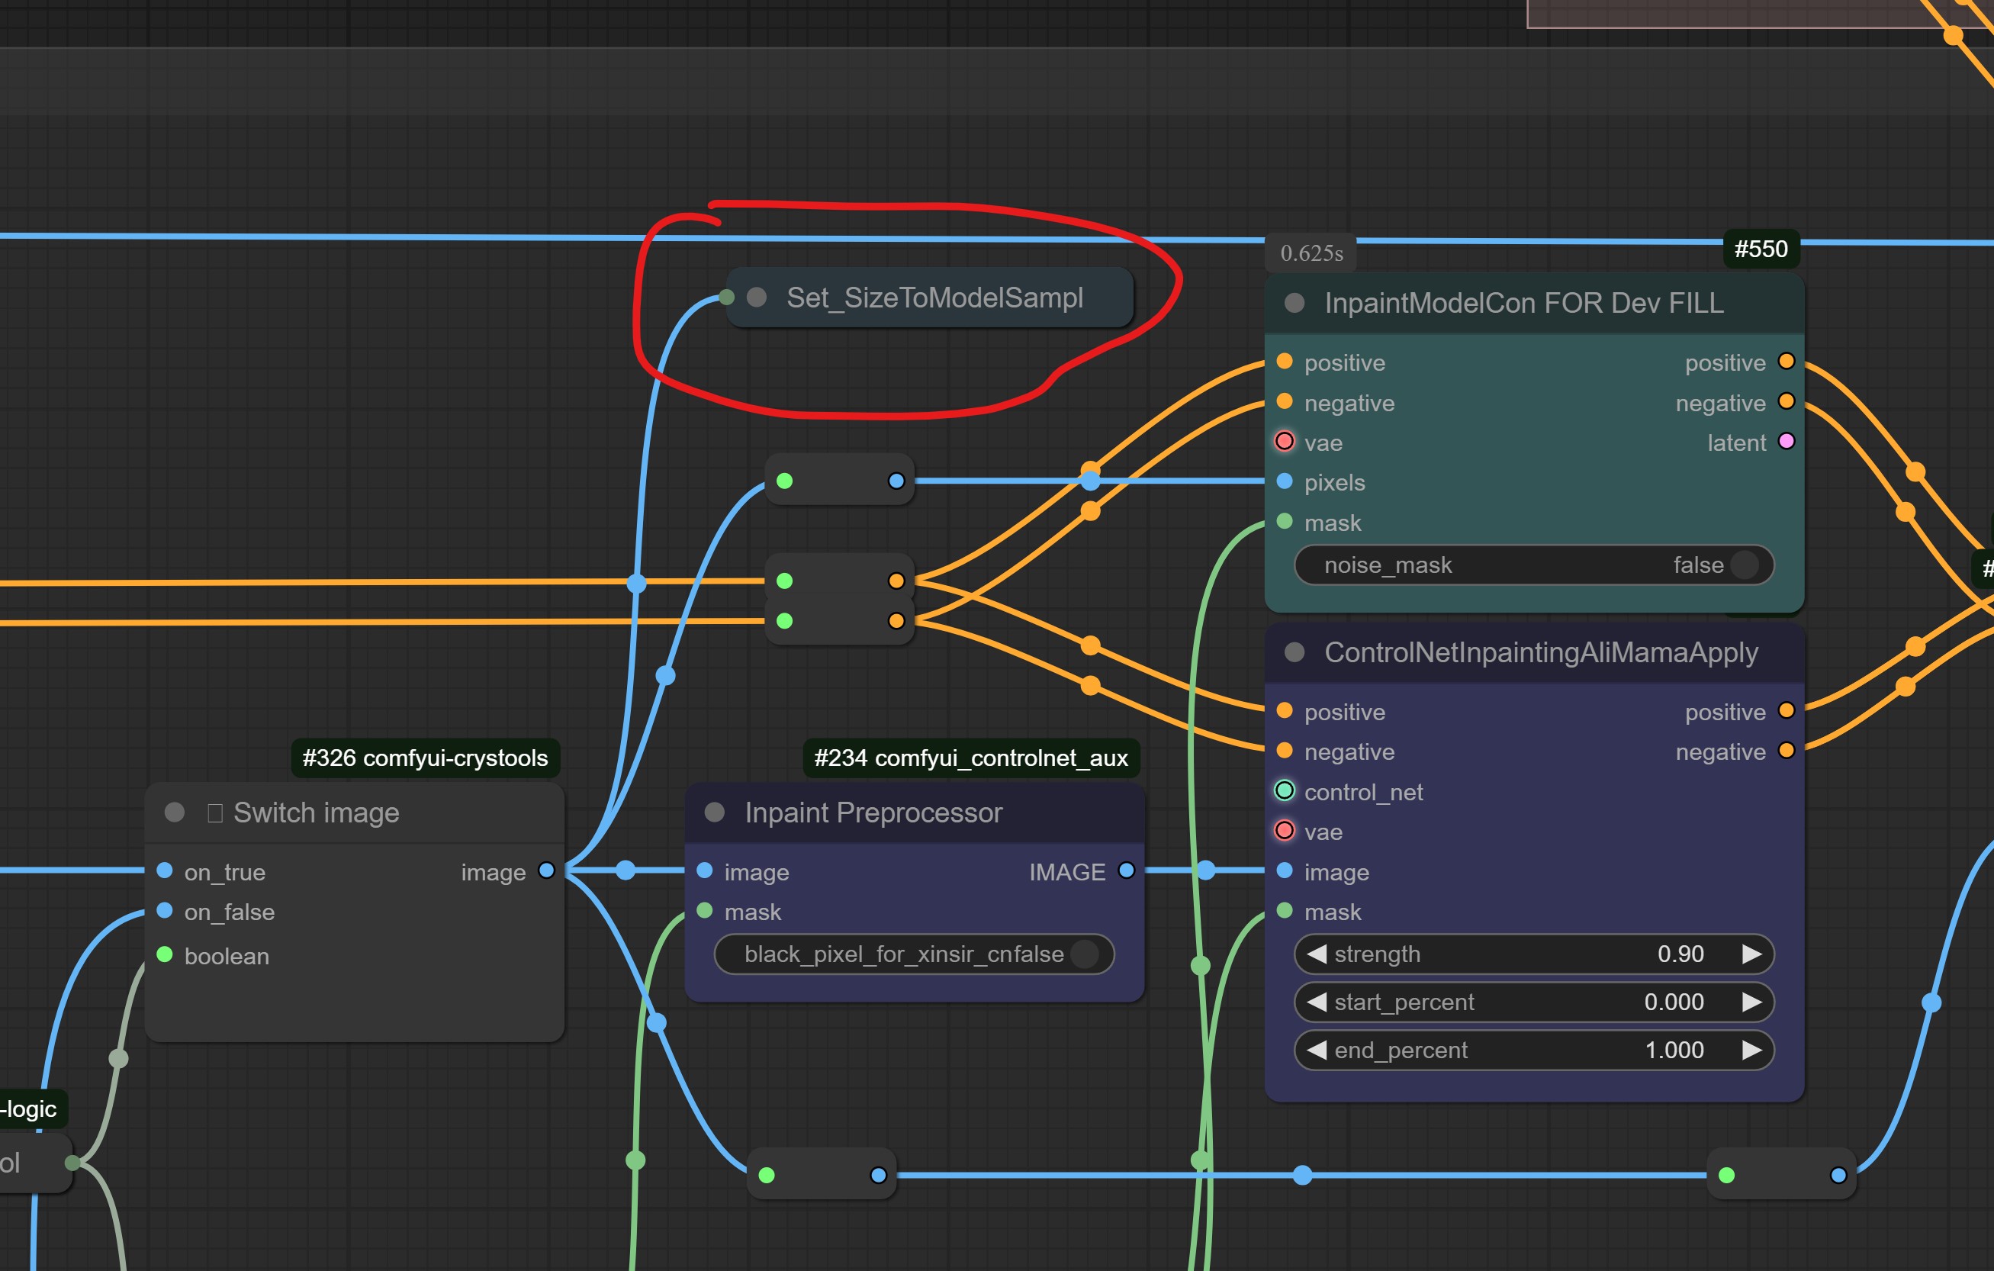Image resolution: width=1994 pixels, height=1271 pixels.
Task: Toggle the noise_mask switch
Action: click(1743, 565)
